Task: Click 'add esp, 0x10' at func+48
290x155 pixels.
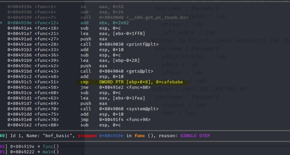Action: pyautogui.click(x=102, y=77)
